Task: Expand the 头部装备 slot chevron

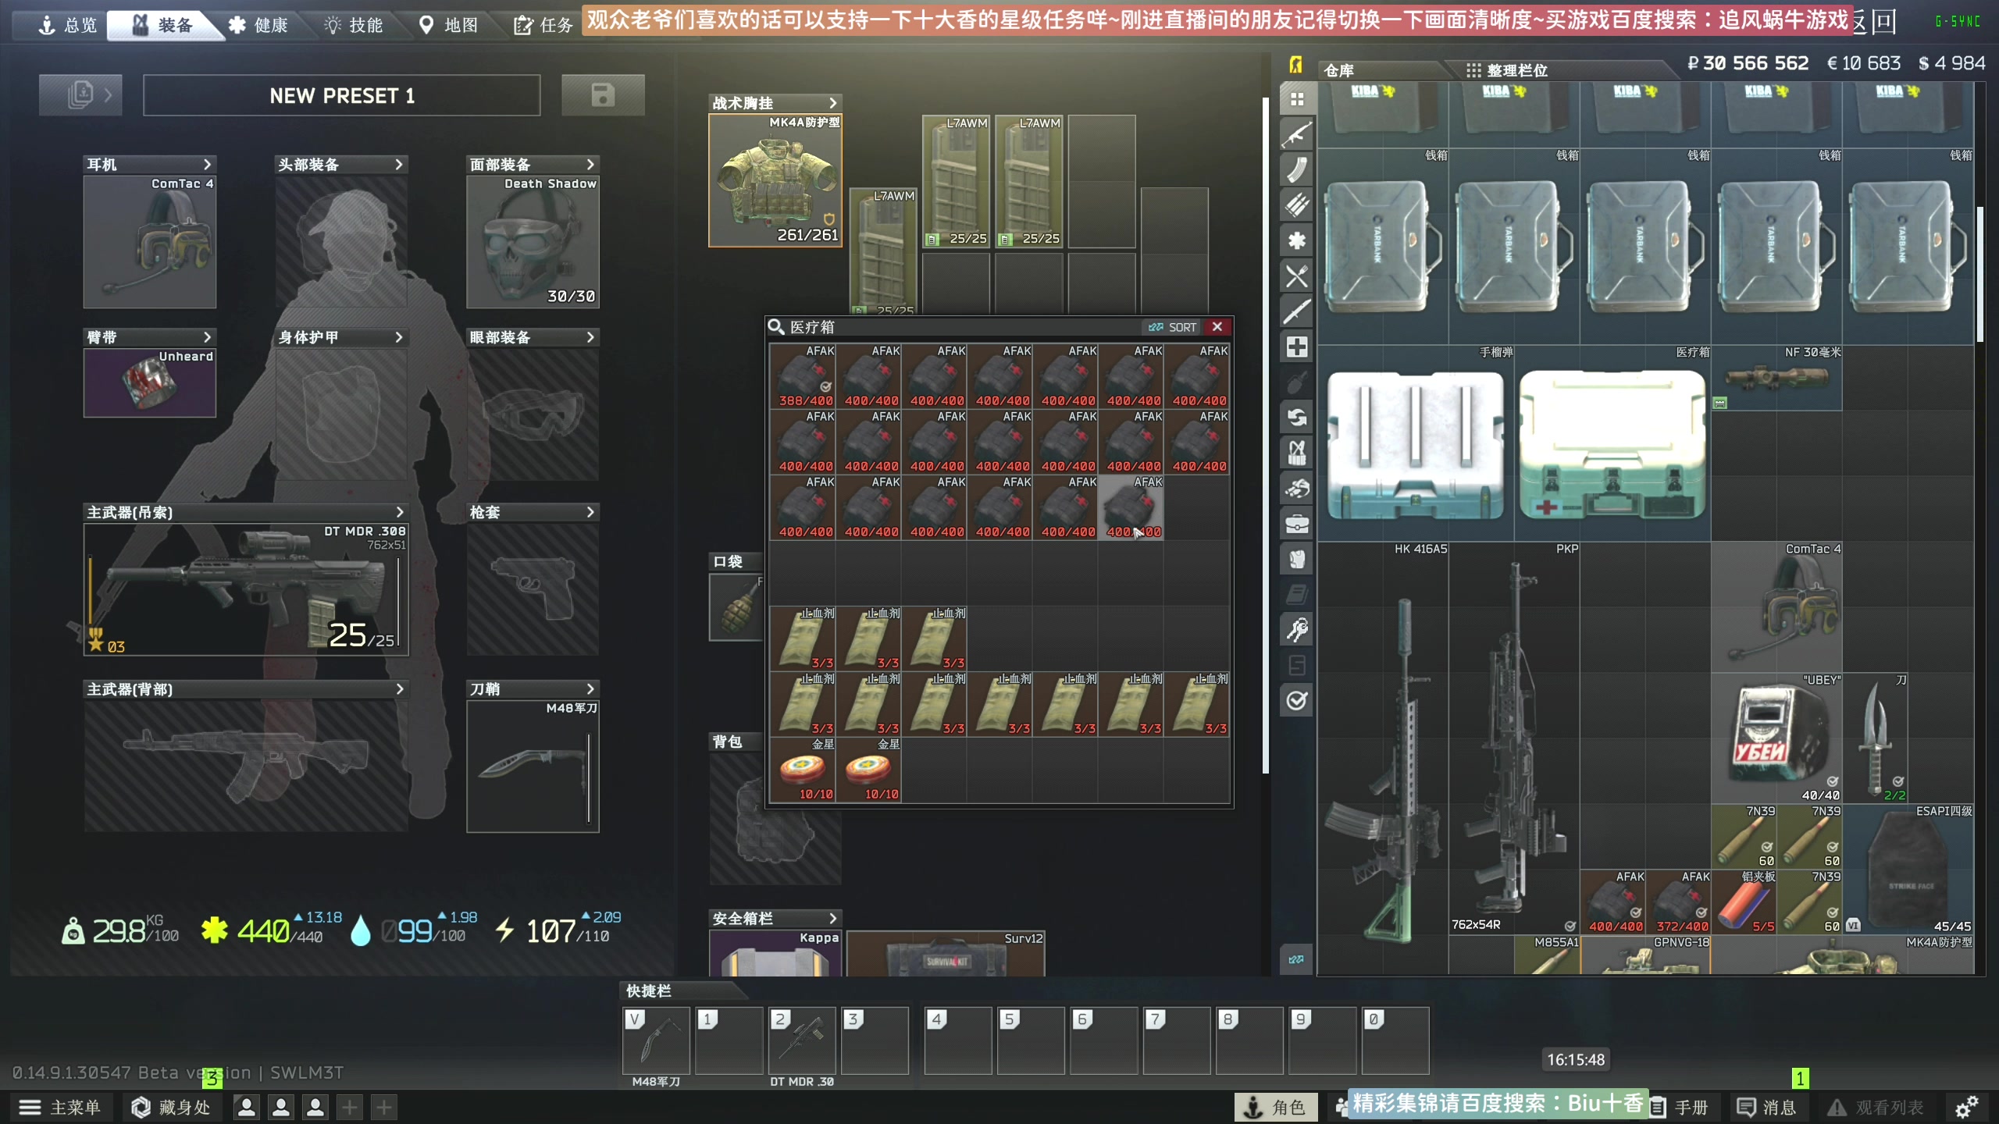Action: click(x=399, y=165)
